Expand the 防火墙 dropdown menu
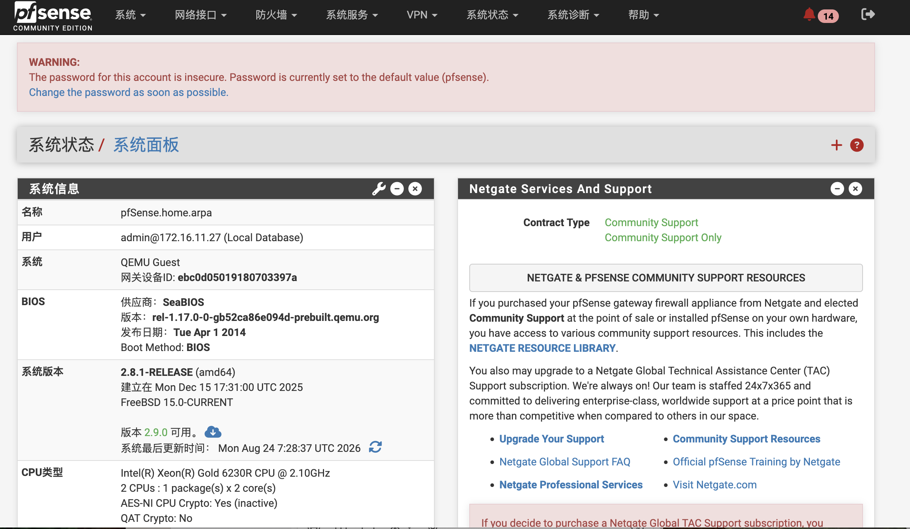This screenshot has height=529, width=910. pos(276,15)
